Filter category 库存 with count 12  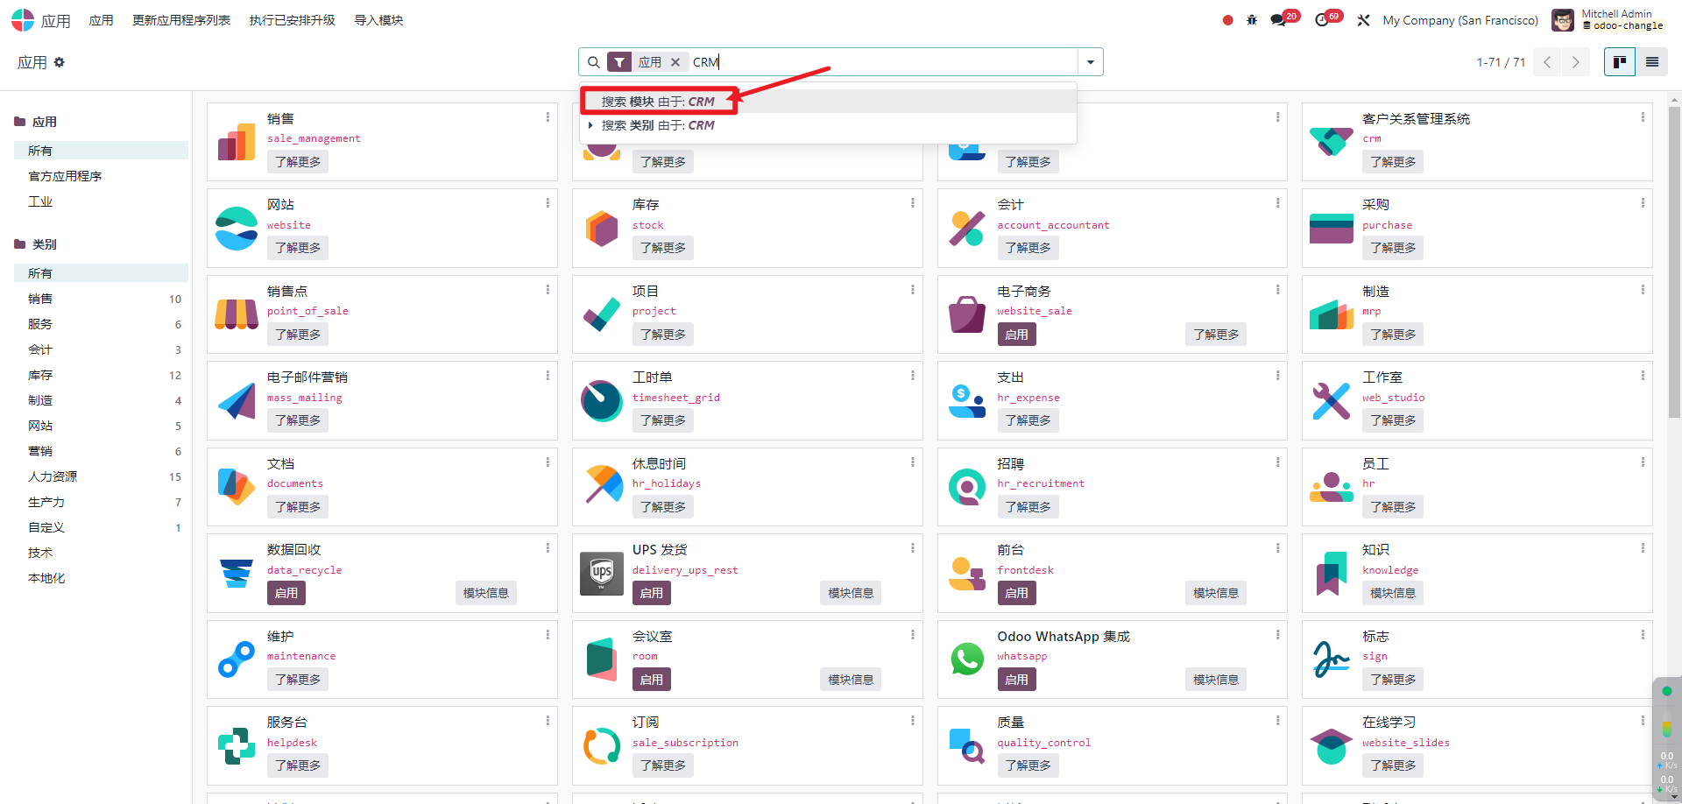tap(101, 375)
